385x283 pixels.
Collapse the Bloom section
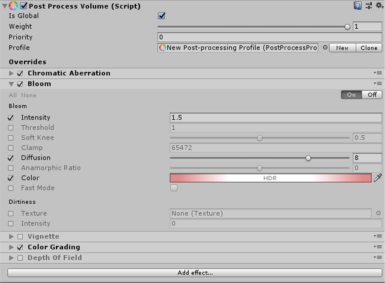pyautogui.click(x=11, y=84)
